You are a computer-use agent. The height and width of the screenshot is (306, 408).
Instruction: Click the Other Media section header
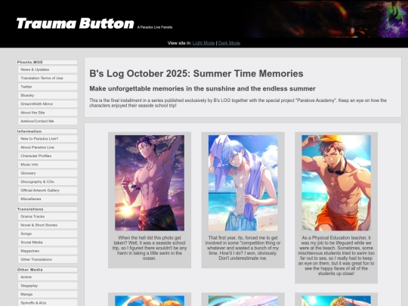(x=47, y=270)
